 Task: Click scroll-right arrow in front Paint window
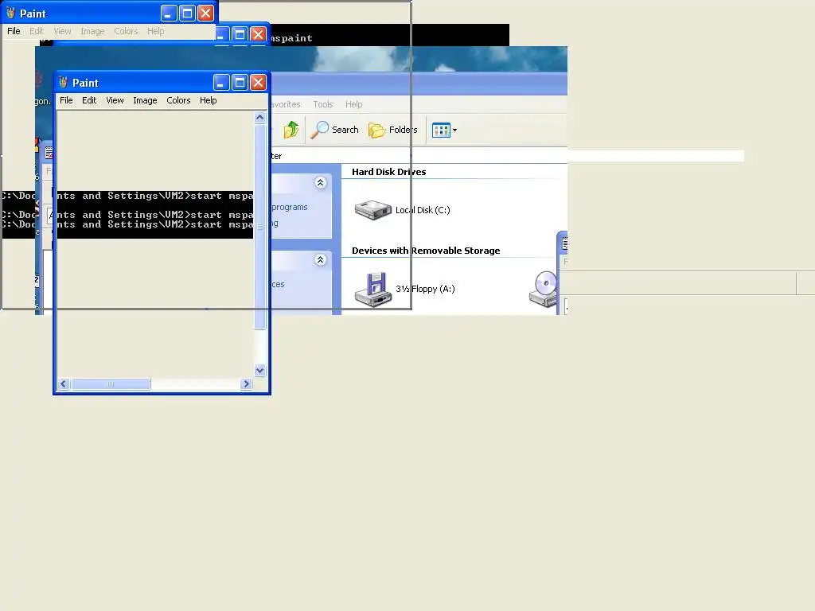click(247, 384)
